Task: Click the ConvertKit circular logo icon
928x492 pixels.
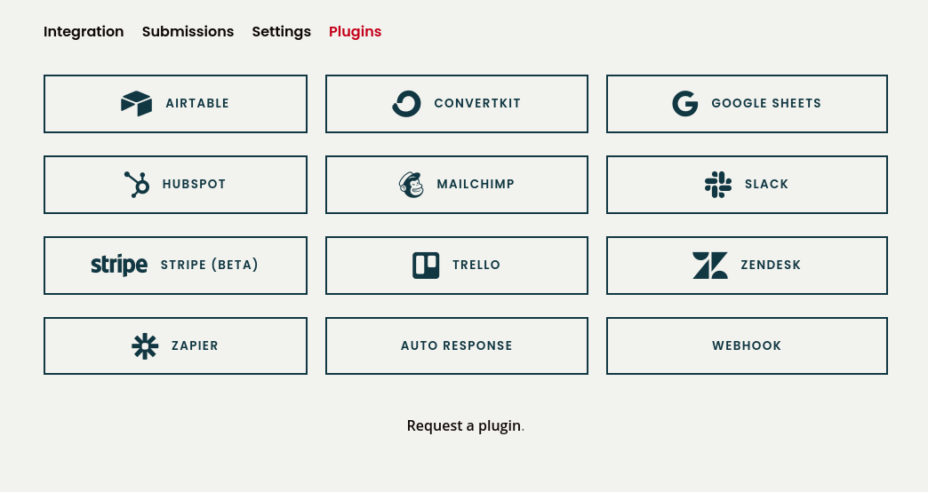Action: pos(406,104)
